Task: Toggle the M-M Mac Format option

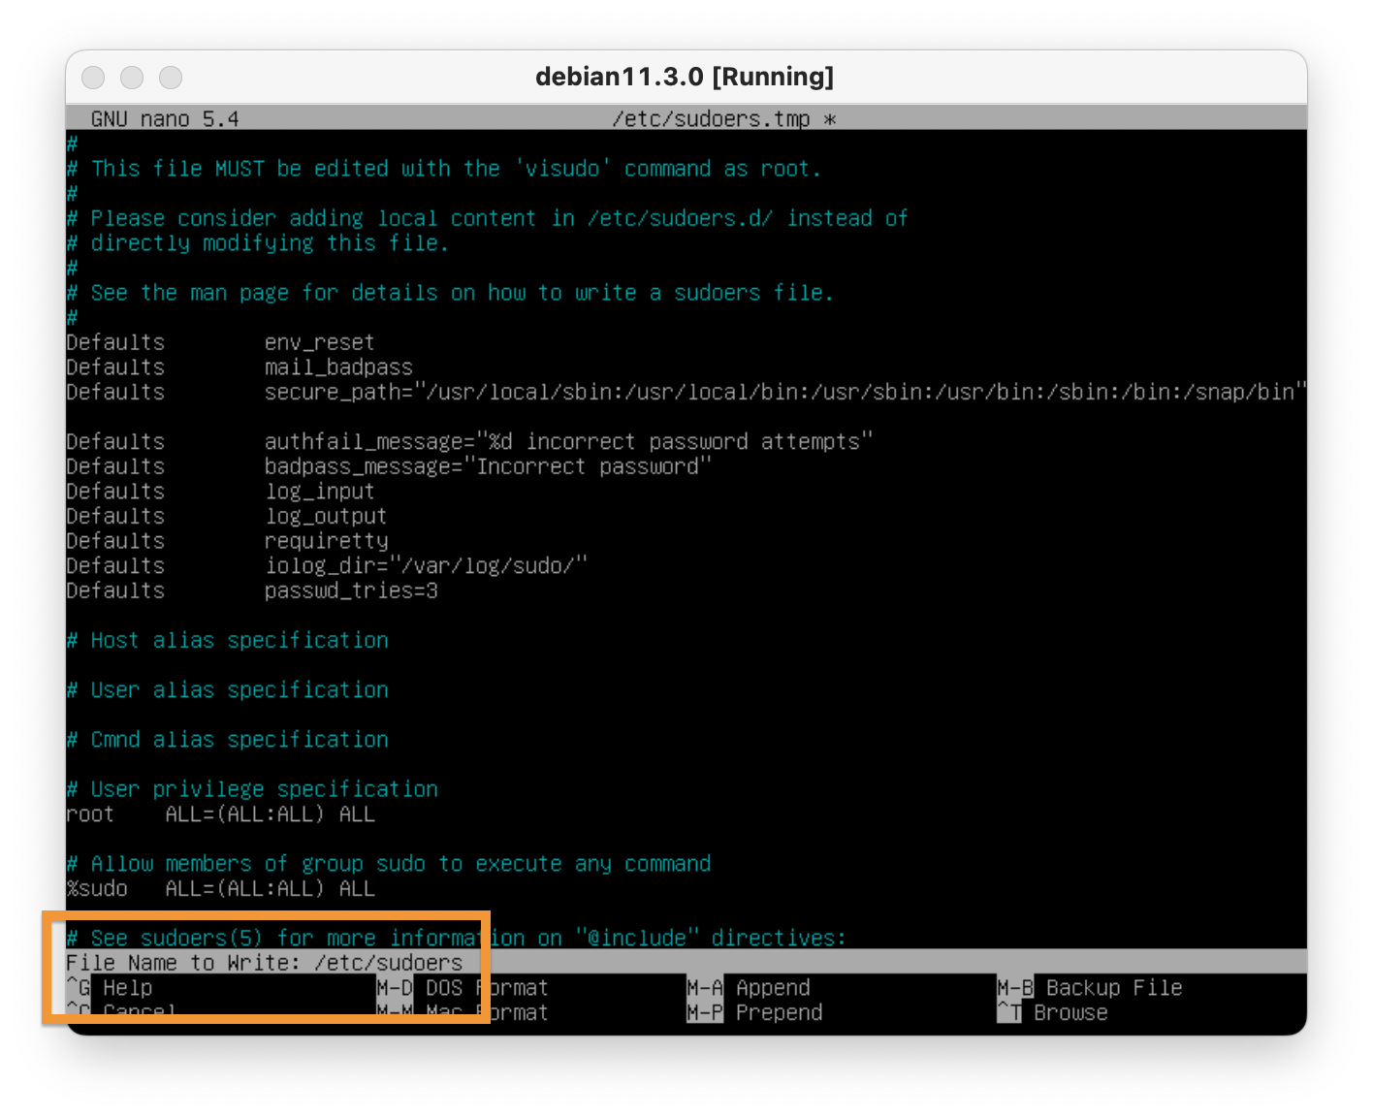Action: (x=462, y=1012)
